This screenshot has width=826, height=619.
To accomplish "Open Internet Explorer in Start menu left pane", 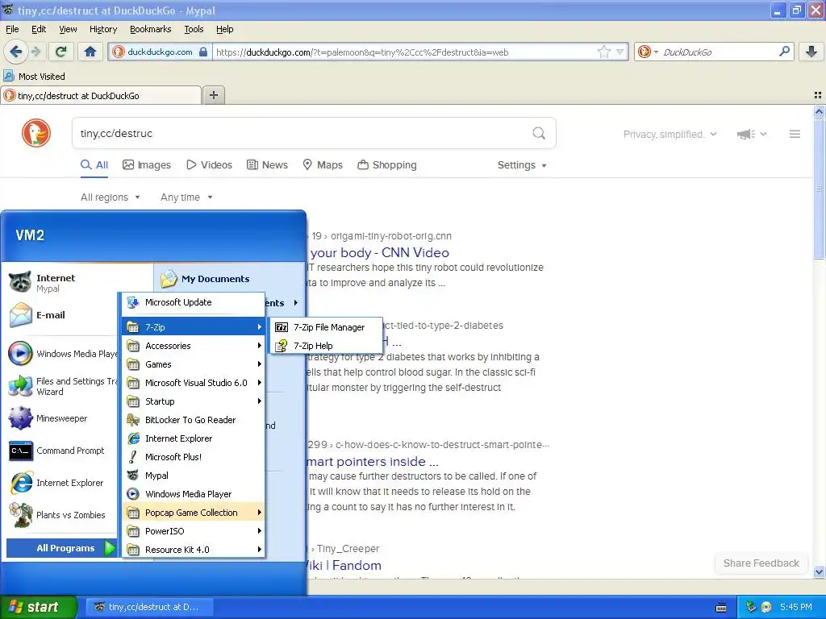I will point(62,483).
